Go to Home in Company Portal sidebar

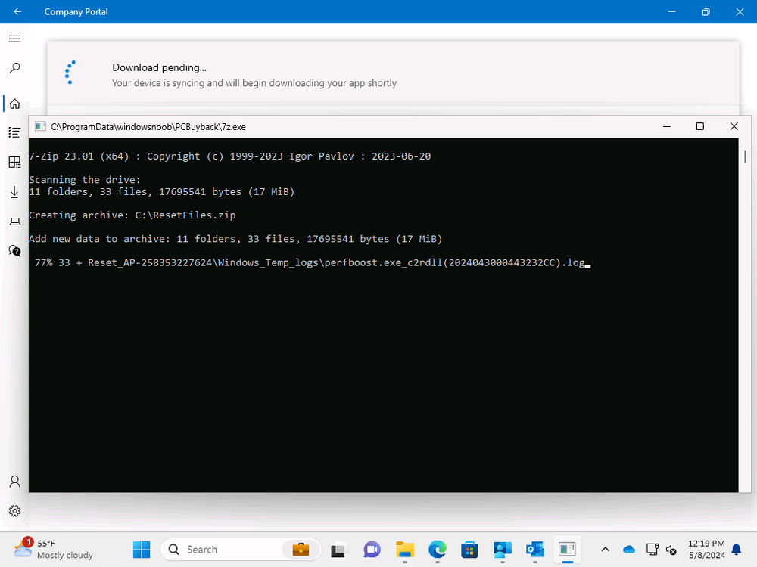click(x=15, y=104)
